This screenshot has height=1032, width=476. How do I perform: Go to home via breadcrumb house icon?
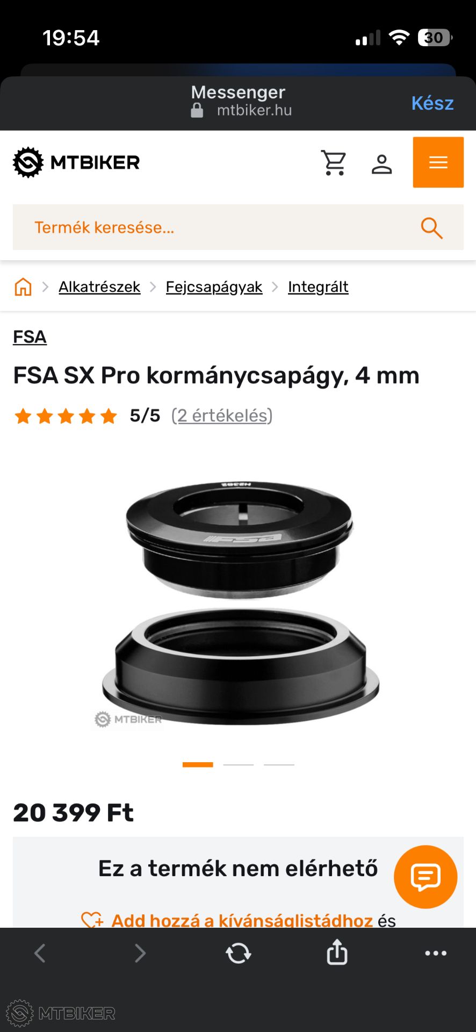point(23,287)
